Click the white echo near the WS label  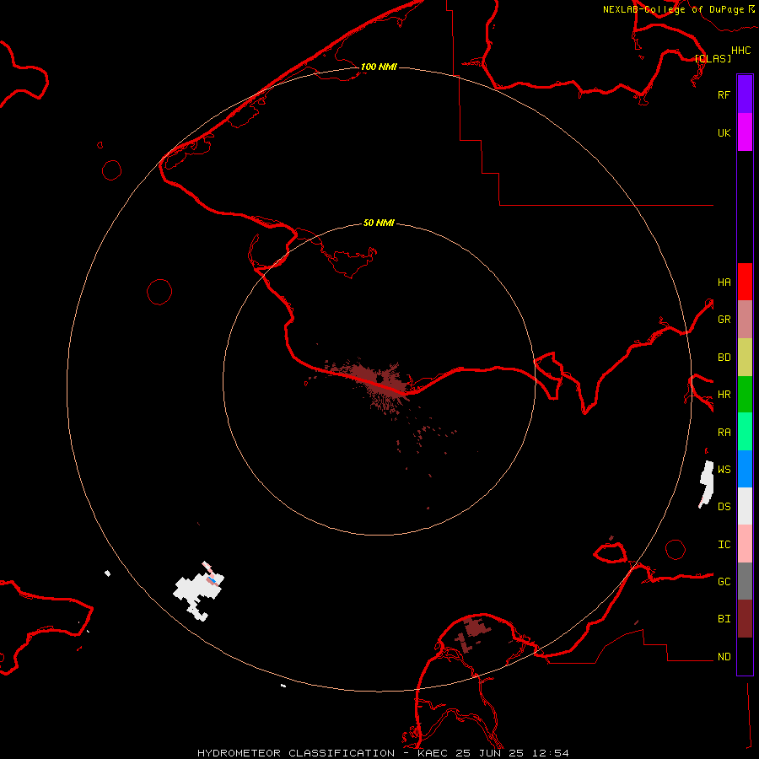pyautogui.click(x=707, y=484)
